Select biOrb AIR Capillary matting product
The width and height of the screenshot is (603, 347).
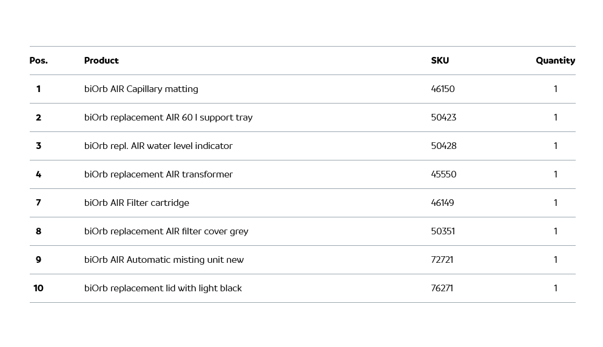click(x=141, y=89)
